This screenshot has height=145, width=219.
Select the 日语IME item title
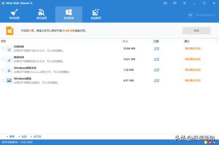coord(19,47)
